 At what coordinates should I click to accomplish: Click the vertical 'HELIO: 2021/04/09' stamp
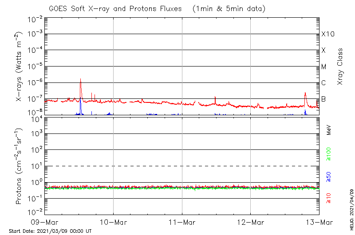(351, 208)
